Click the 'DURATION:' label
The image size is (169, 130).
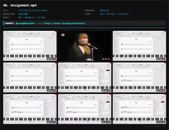[x=90, y=10]
